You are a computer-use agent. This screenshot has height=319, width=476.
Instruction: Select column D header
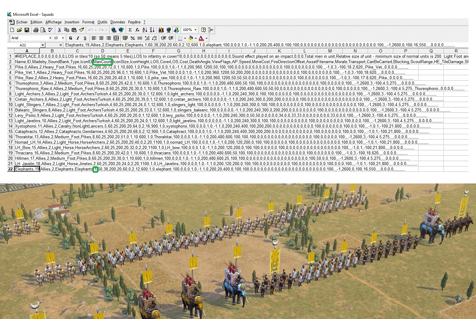click(103, 51)
